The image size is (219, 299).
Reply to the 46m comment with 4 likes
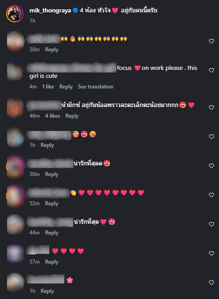click(72, 116)
